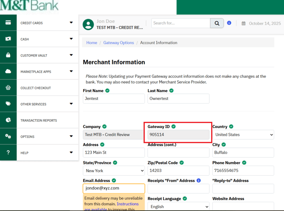Image resolution: width=284 pixels, height=211 pixels.
Task: Open Transaction Reports menu item
Action: pyautogui.click(x=39, y=121)
